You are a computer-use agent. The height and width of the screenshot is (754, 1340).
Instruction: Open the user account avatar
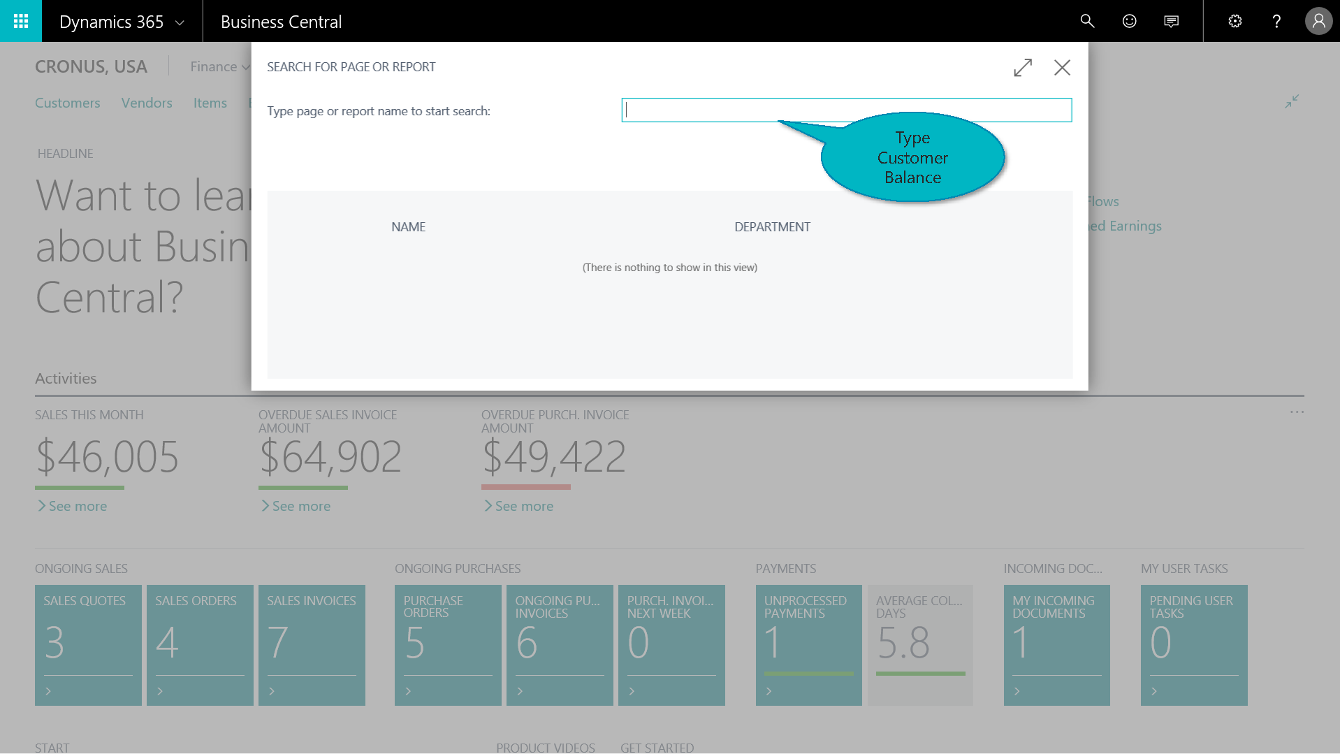tap(1318, 21)
